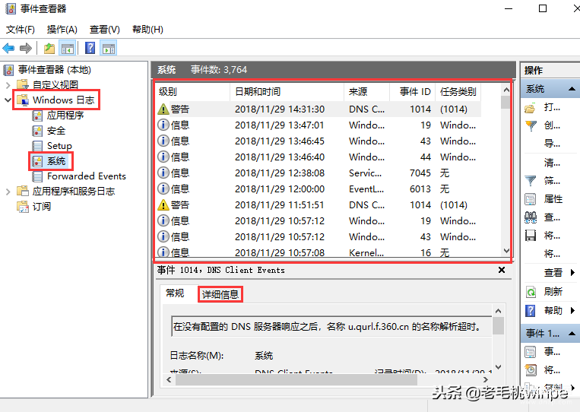The width and height of the screenshot is (580, 412).
Task: Sort by the 来源 column header
Action: pyautogui.click(x=366, y=92)
